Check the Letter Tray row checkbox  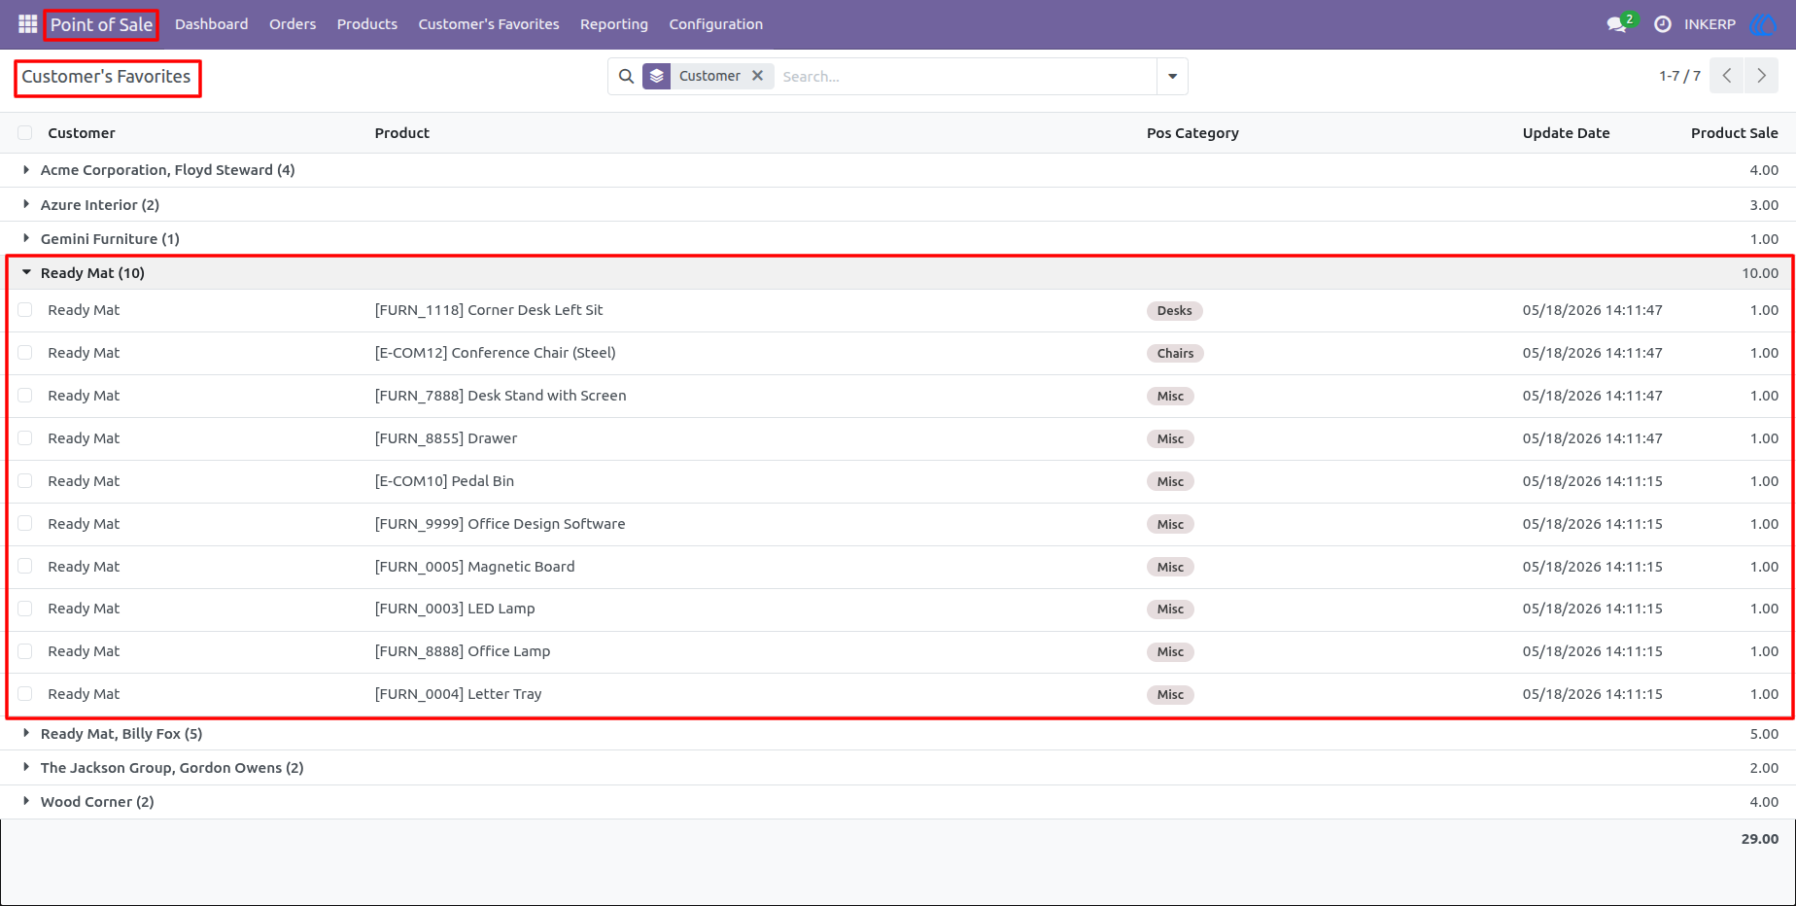point(25,694)
